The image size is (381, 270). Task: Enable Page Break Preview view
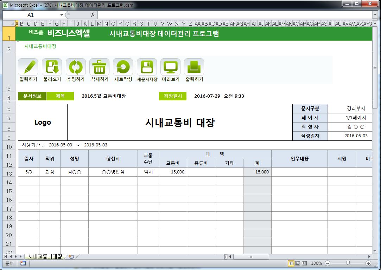tap(304, 263)
